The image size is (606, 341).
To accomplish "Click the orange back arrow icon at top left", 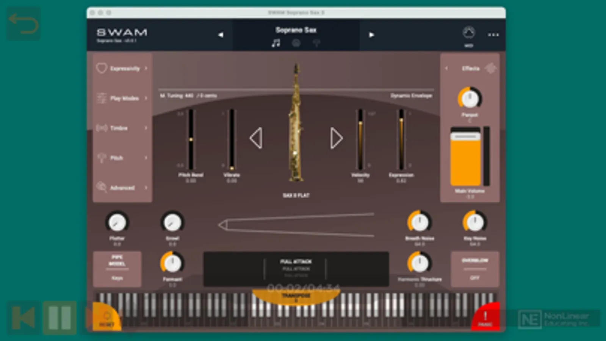I will click(23, 24).
